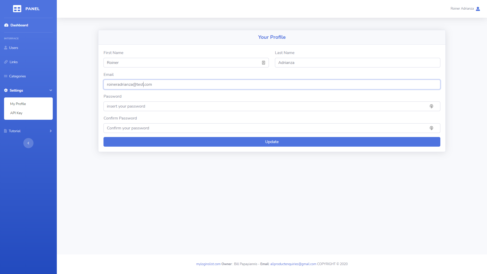Click password manager icon in Password field
Image resolution: width=487 pixels, height=274 pixels.
[431, 106]
